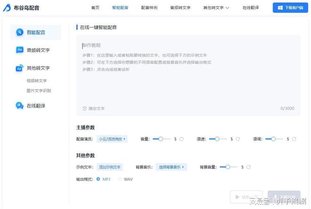Click the 下载音频 button at the bottom right
Image resolution: width=311 pixels, height=209 pixels.
coord(284,197)
